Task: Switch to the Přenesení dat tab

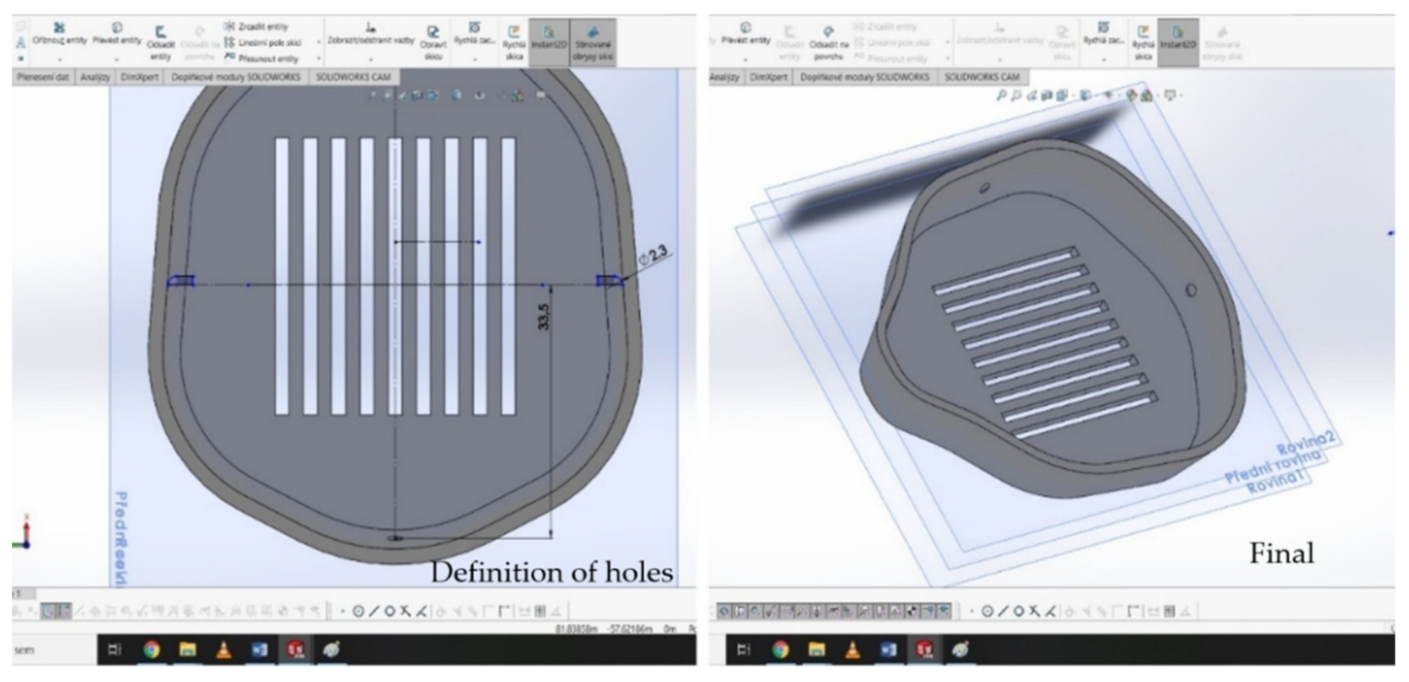Action: tap(43, 77)
